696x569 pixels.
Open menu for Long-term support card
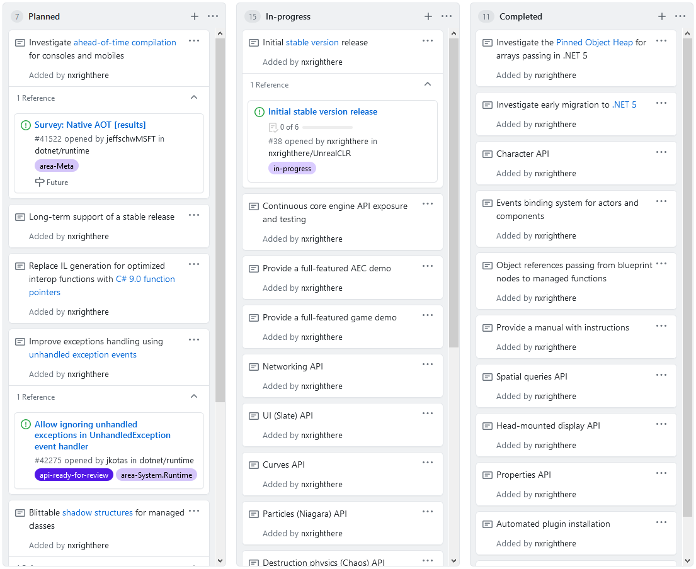pyautogui.click(x=194, y=215)
